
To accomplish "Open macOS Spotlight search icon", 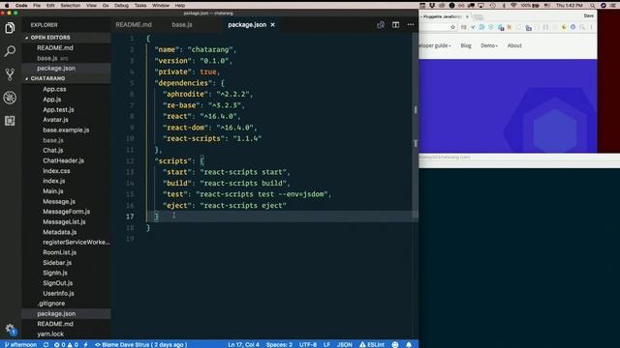I will point(592,6).
